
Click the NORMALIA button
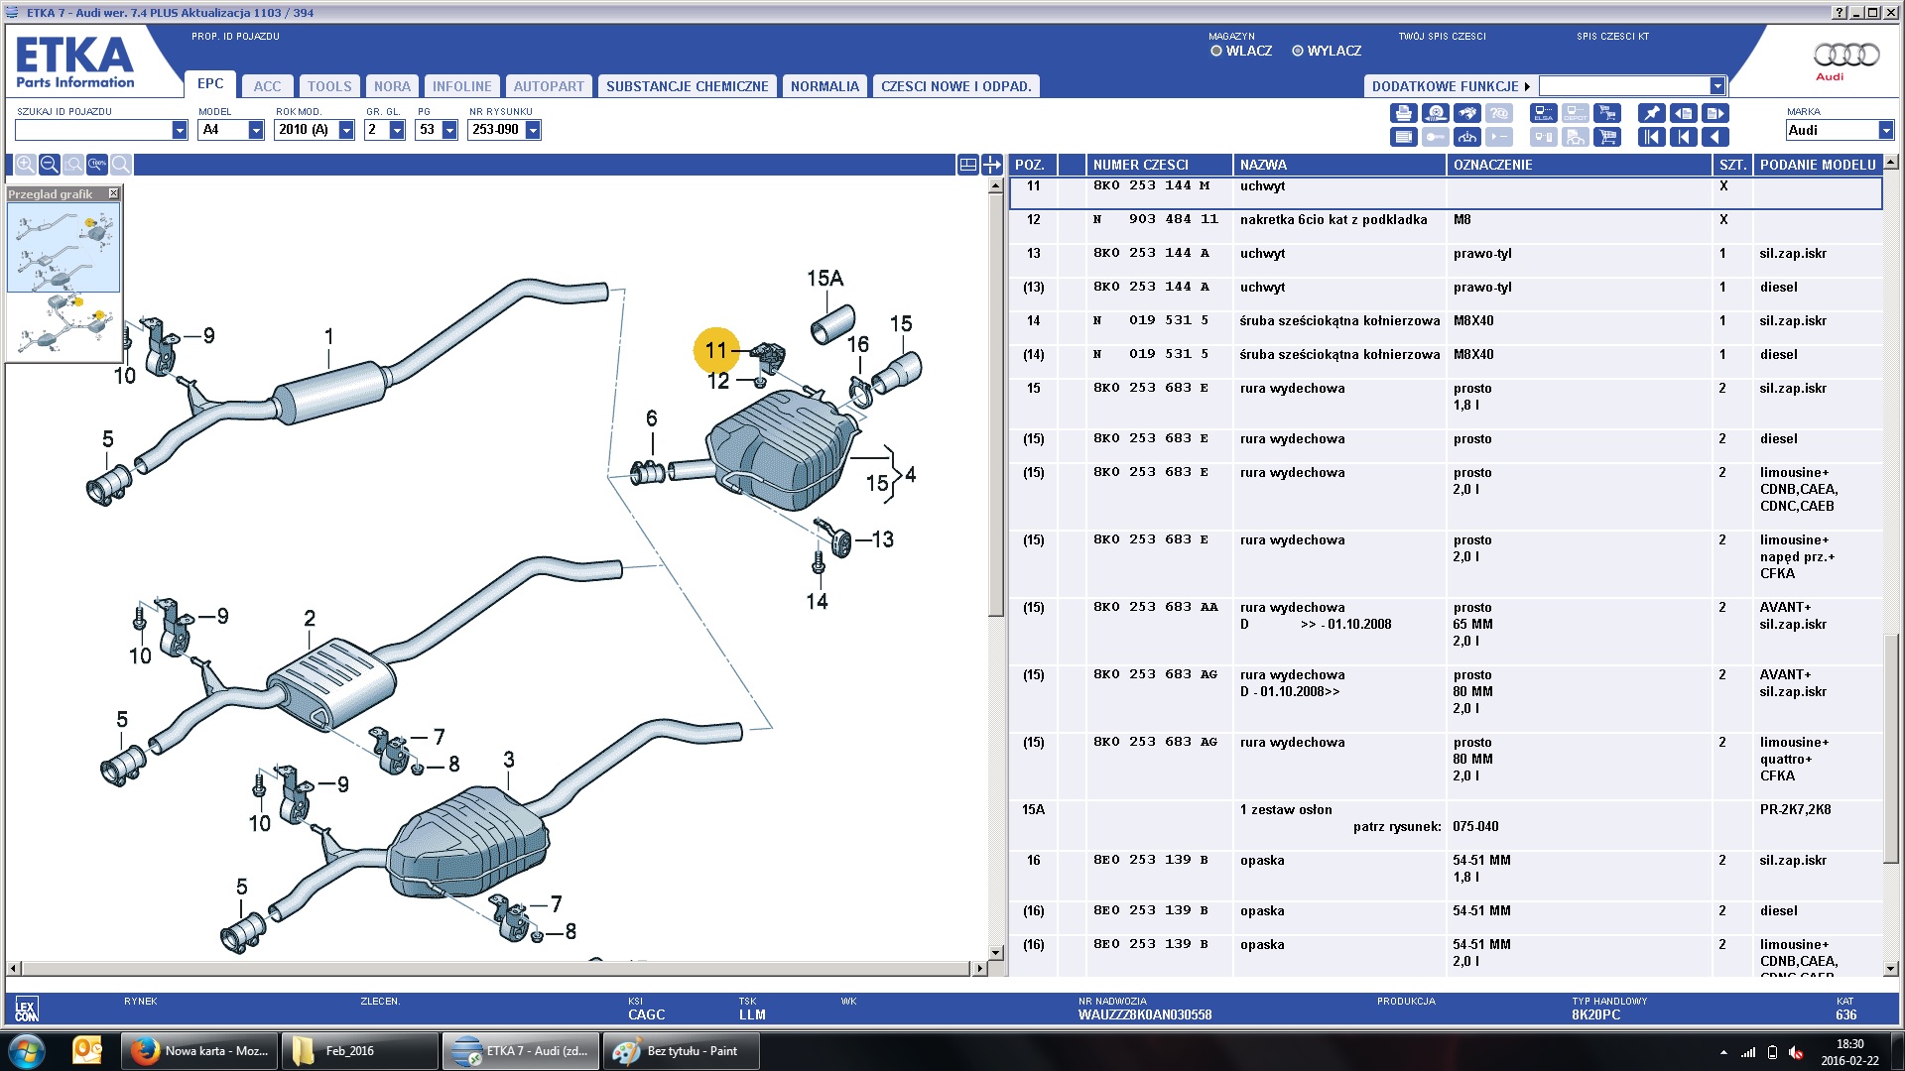(x=825, y=86)
